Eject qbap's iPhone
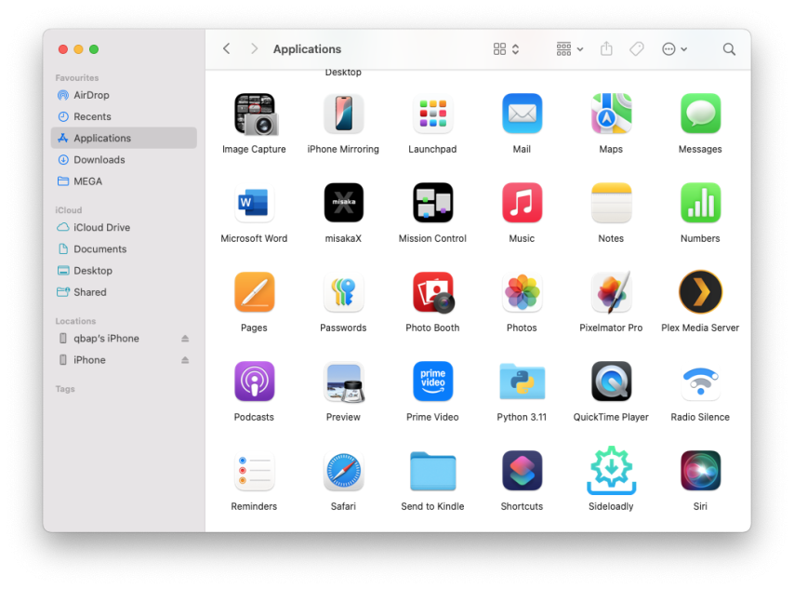 tap(185, 338)
